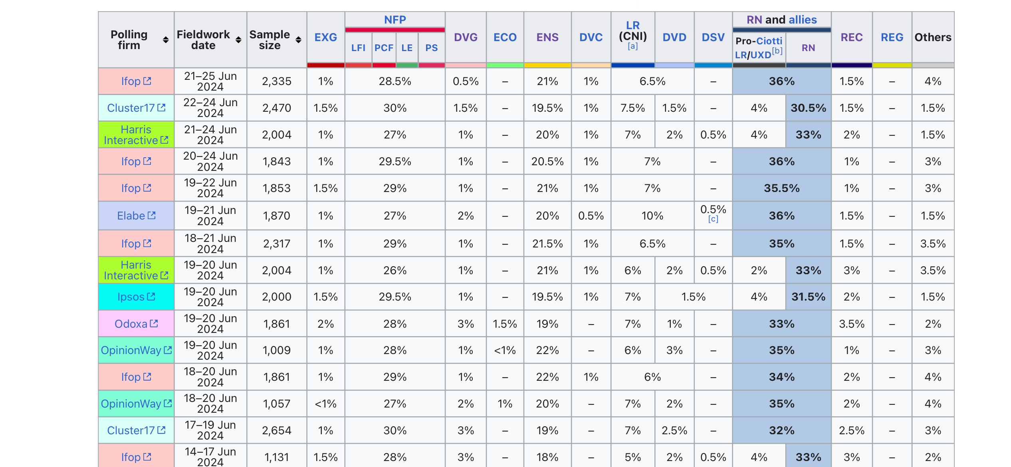Click the Fieldwork date sort arrows

pyautogui.click(x=238, y=40)
